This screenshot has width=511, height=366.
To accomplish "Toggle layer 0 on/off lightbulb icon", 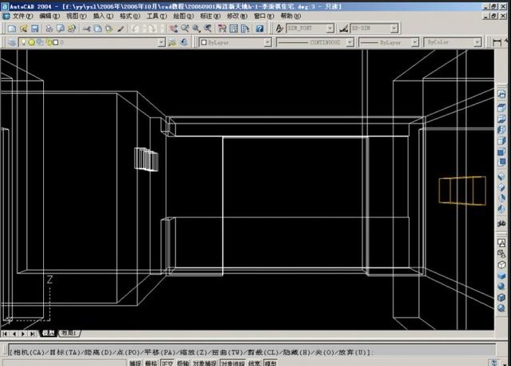I will click(x=23, y=42).
